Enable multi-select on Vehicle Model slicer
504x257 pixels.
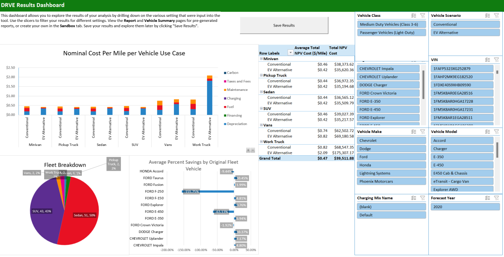[488, 132]
